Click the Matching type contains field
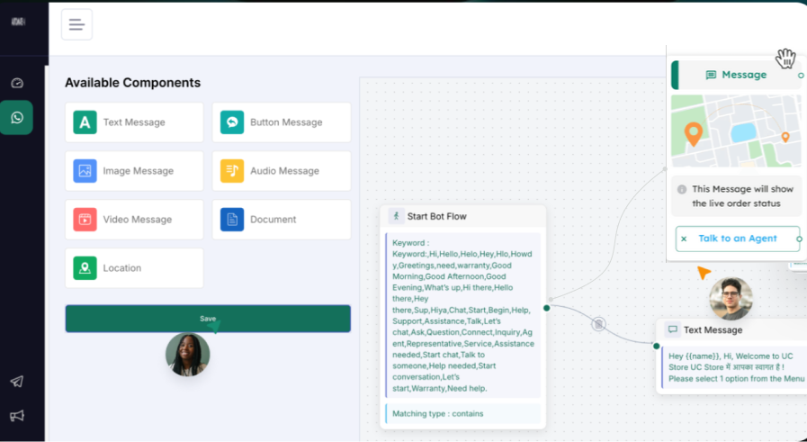 click(x=462, y=413)
